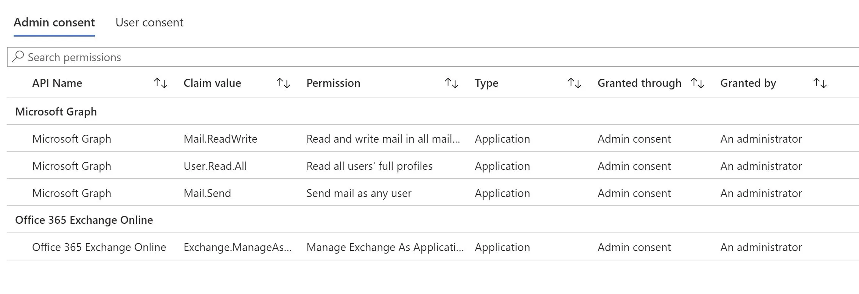This screenshot has width=859, height=294.
Task: Sort by Permission column arrows
Action: [452, 83]
